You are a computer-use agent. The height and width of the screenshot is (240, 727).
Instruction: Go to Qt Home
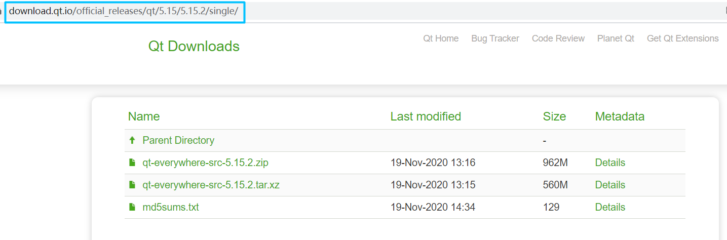[441, 38]
